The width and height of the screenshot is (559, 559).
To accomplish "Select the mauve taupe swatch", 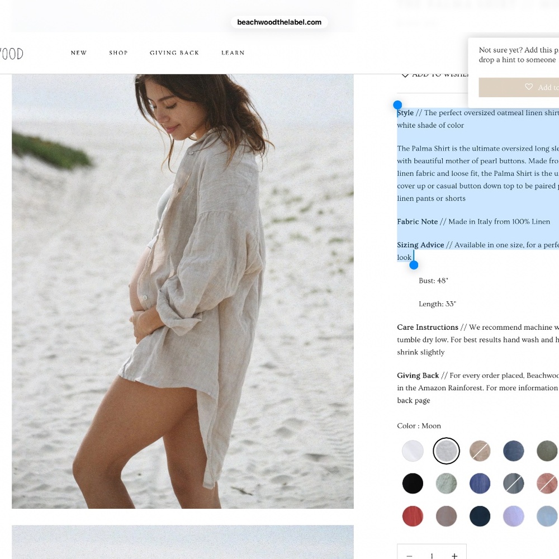I will tap(446, 516).
